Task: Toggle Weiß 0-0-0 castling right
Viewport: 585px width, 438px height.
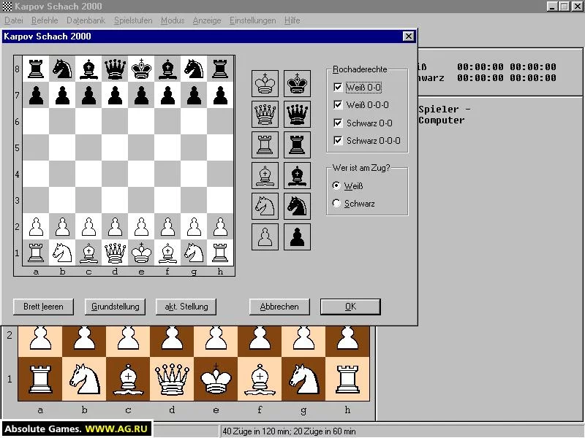Action: (x=361, y=105)
